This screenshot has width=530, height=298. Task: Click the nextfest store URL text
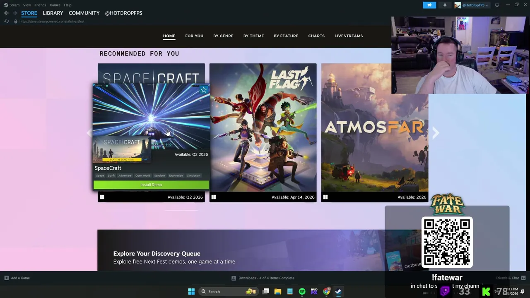(x=52, y=22)
